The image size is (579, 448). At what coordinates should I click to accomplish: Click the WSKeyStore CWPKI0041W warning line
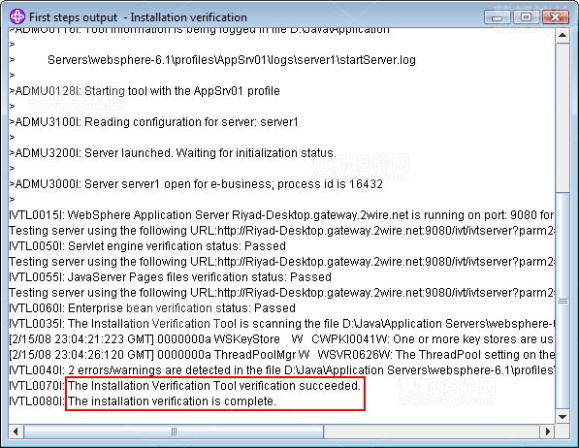[x=281, y=339]
